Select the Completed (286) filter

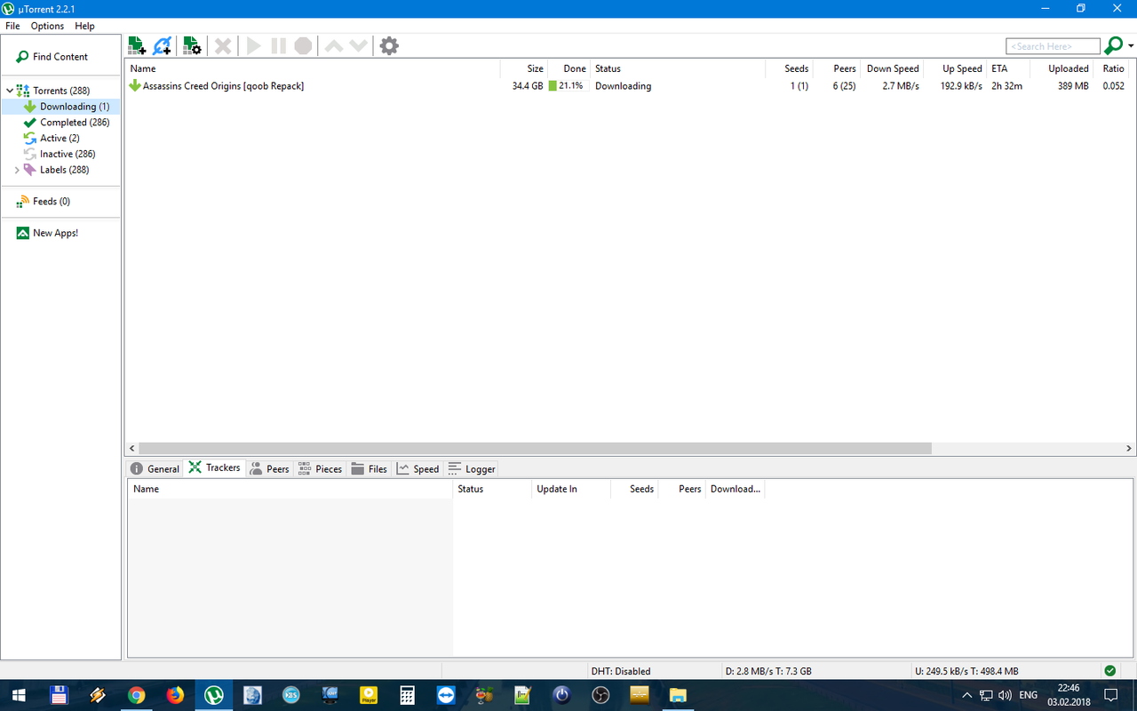pyautogui.click(x=75, y=123)
